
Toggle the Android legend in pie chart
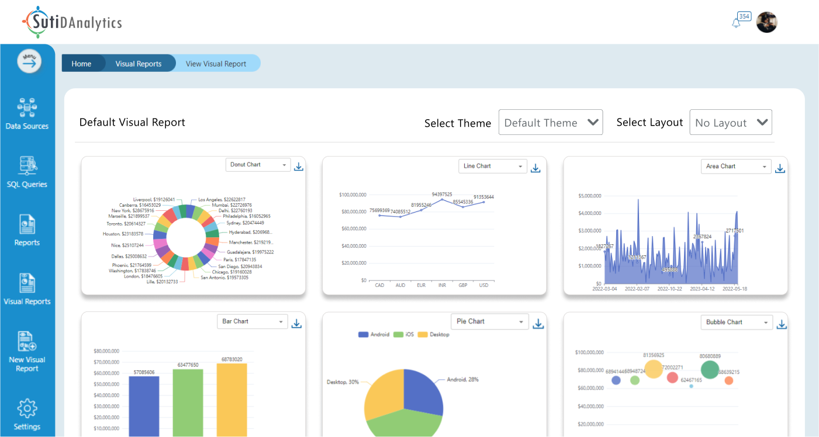(x=373, y=335)
